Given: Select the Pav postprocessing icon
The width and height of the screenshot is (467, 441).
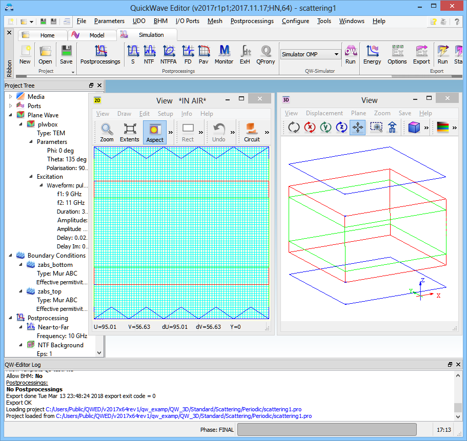Looking at the screenshot, I should [204, 54].
